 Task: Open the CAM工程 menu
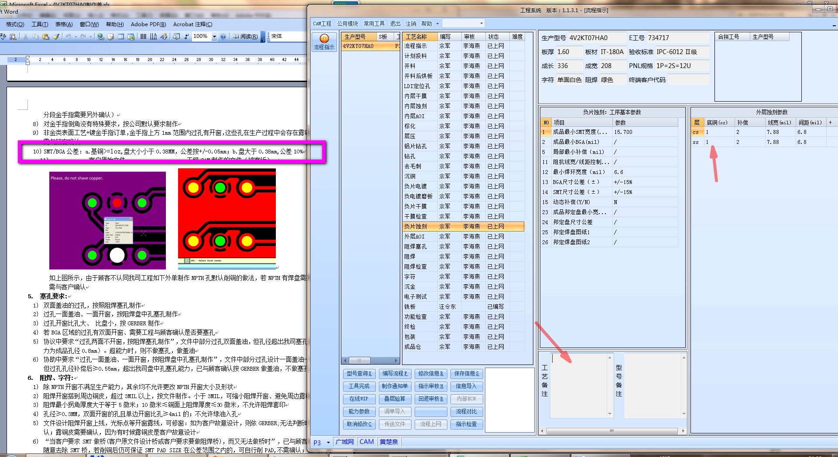pos(322,24)
